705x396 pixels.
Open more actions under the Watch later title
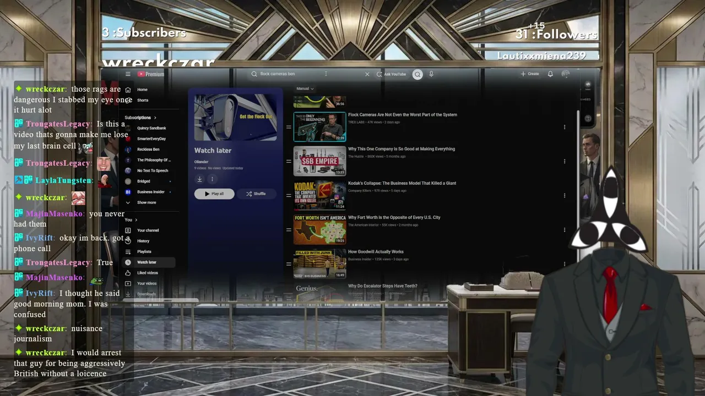212,179
